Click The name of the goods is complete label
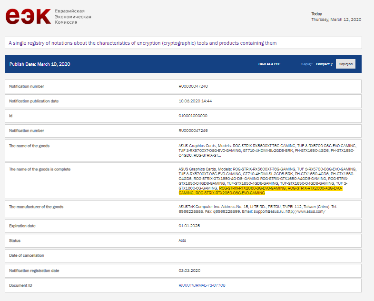This screenshot has height=301, width=374. (39, 169)
